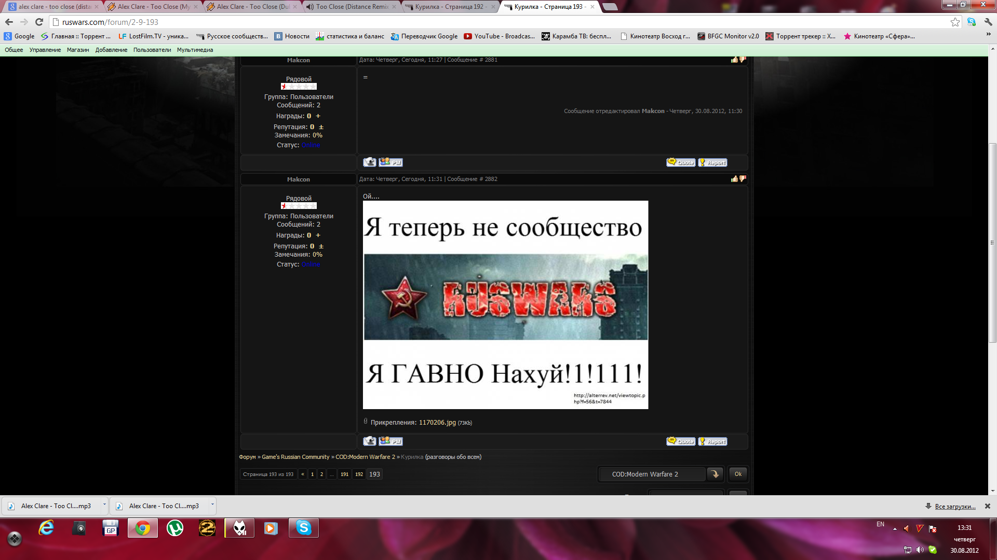Go to forum page 191
997x560 pixels.
[344, 474]
